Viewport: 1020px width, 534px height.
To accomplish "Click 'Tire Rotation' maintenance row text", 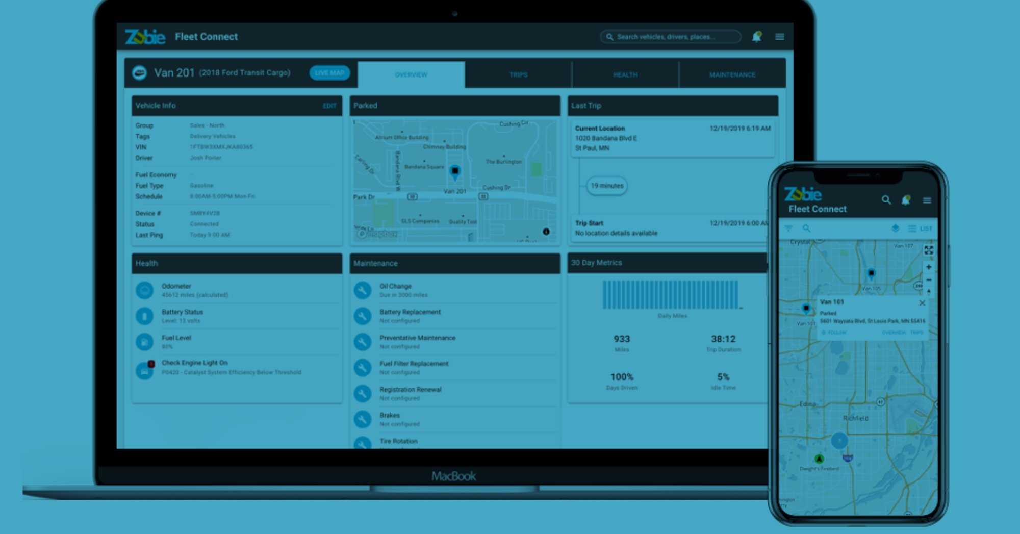I will coord(398,441).
